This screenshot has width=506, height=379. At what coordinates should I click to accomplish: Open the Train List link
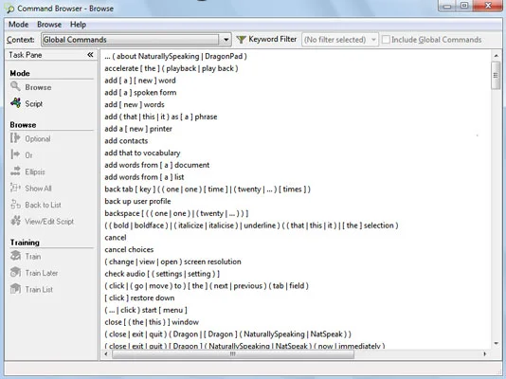tap(39, 289)
